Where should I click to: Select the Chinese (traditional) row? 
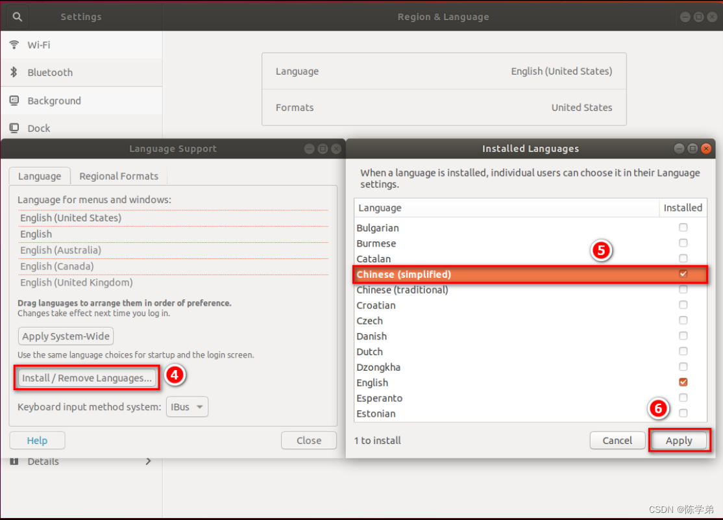tap(530, 290)
